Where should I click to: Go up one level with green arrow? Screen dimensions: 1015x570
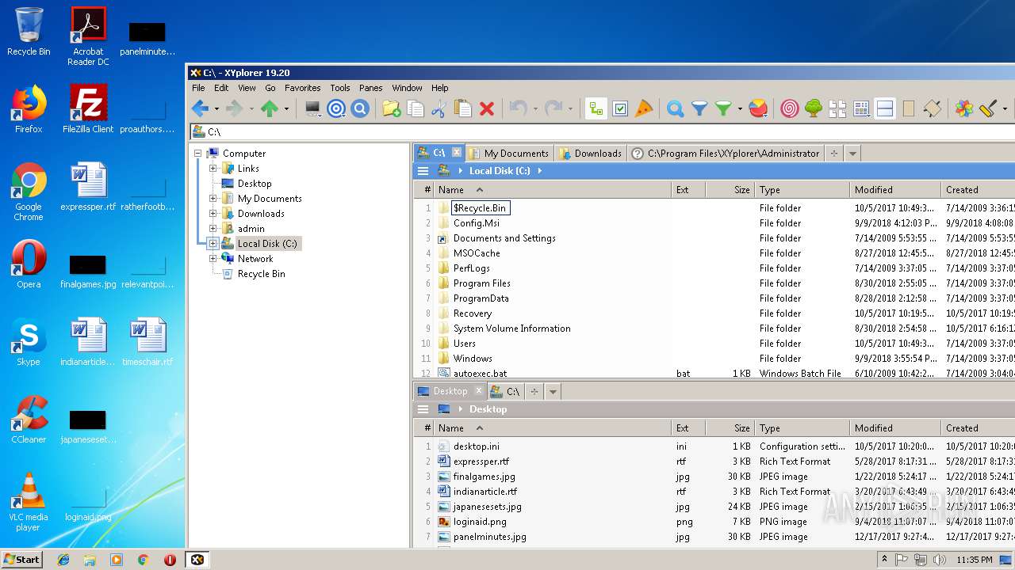coord(270,109)
